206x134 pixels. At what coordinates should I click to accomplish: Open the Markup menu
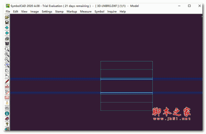click(72, 12)
